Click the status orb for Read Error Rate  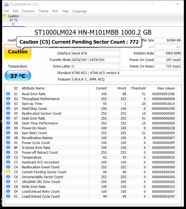coord(8,94)
